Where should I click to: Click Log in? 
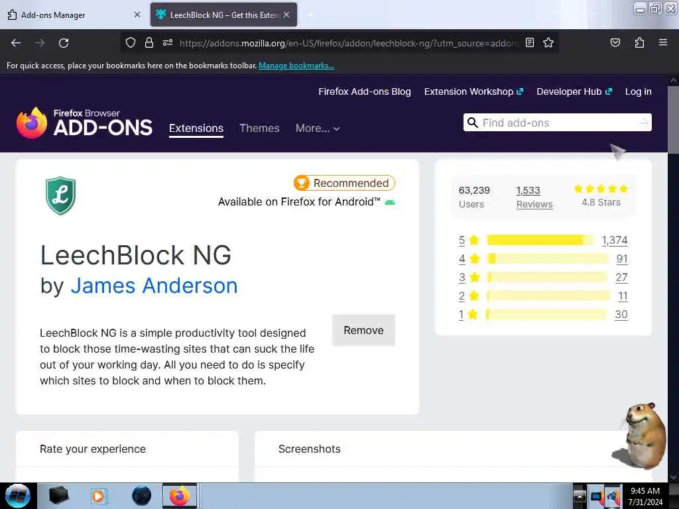639,91
